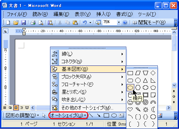Viewport: 179px width, 129px height.
Task: Insert a text box from drawing toolbar
Action: pyautogui.click(x=121, y=115)
